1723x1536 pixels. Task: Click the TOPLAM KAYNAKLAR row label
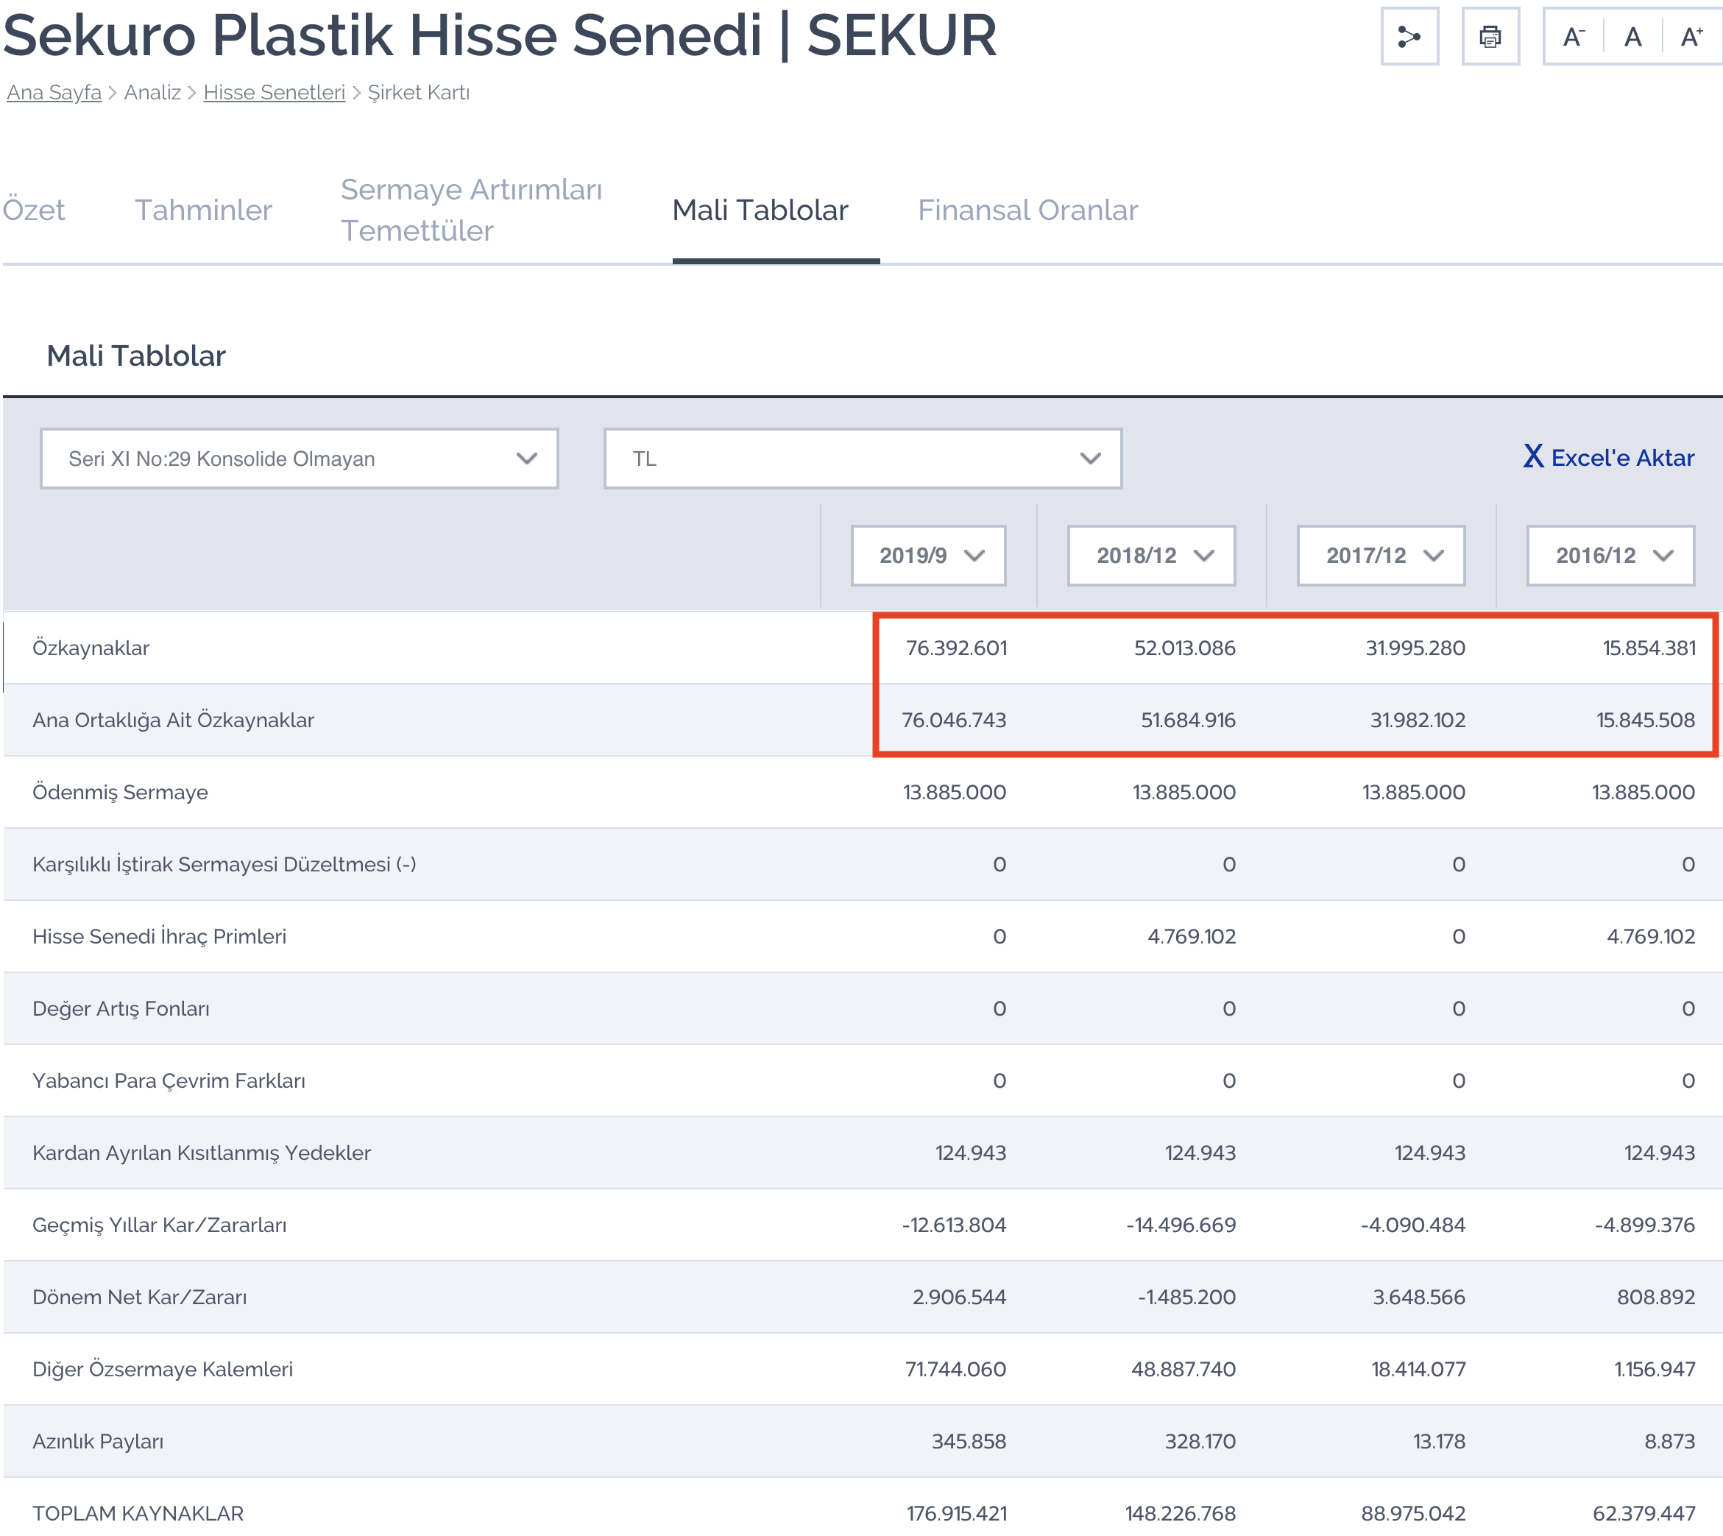(138, 1514)
